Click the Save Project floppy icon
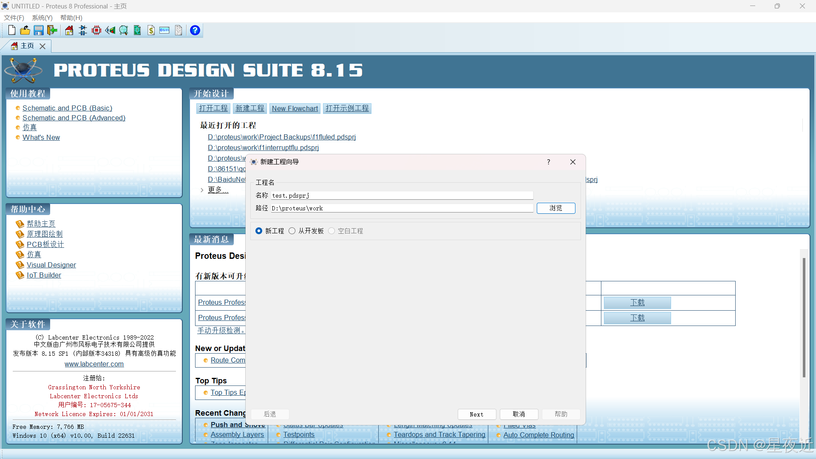The width and height of the screenshot is (816, 459). point(39,30)
